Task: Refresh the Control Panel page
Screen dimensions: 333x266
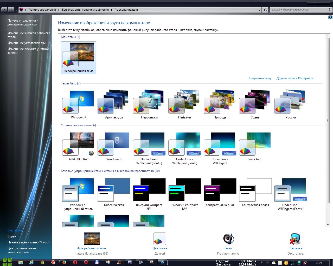Action: [265, 10]
